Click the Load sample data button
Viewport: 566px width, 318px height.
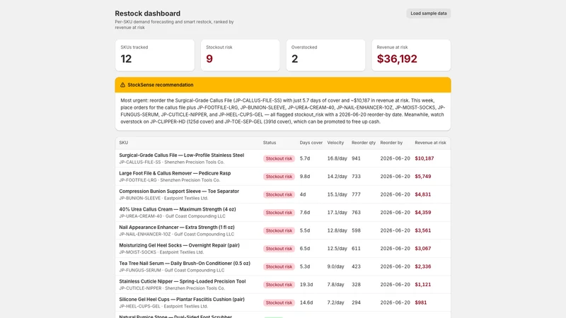(x=429, y=13)
